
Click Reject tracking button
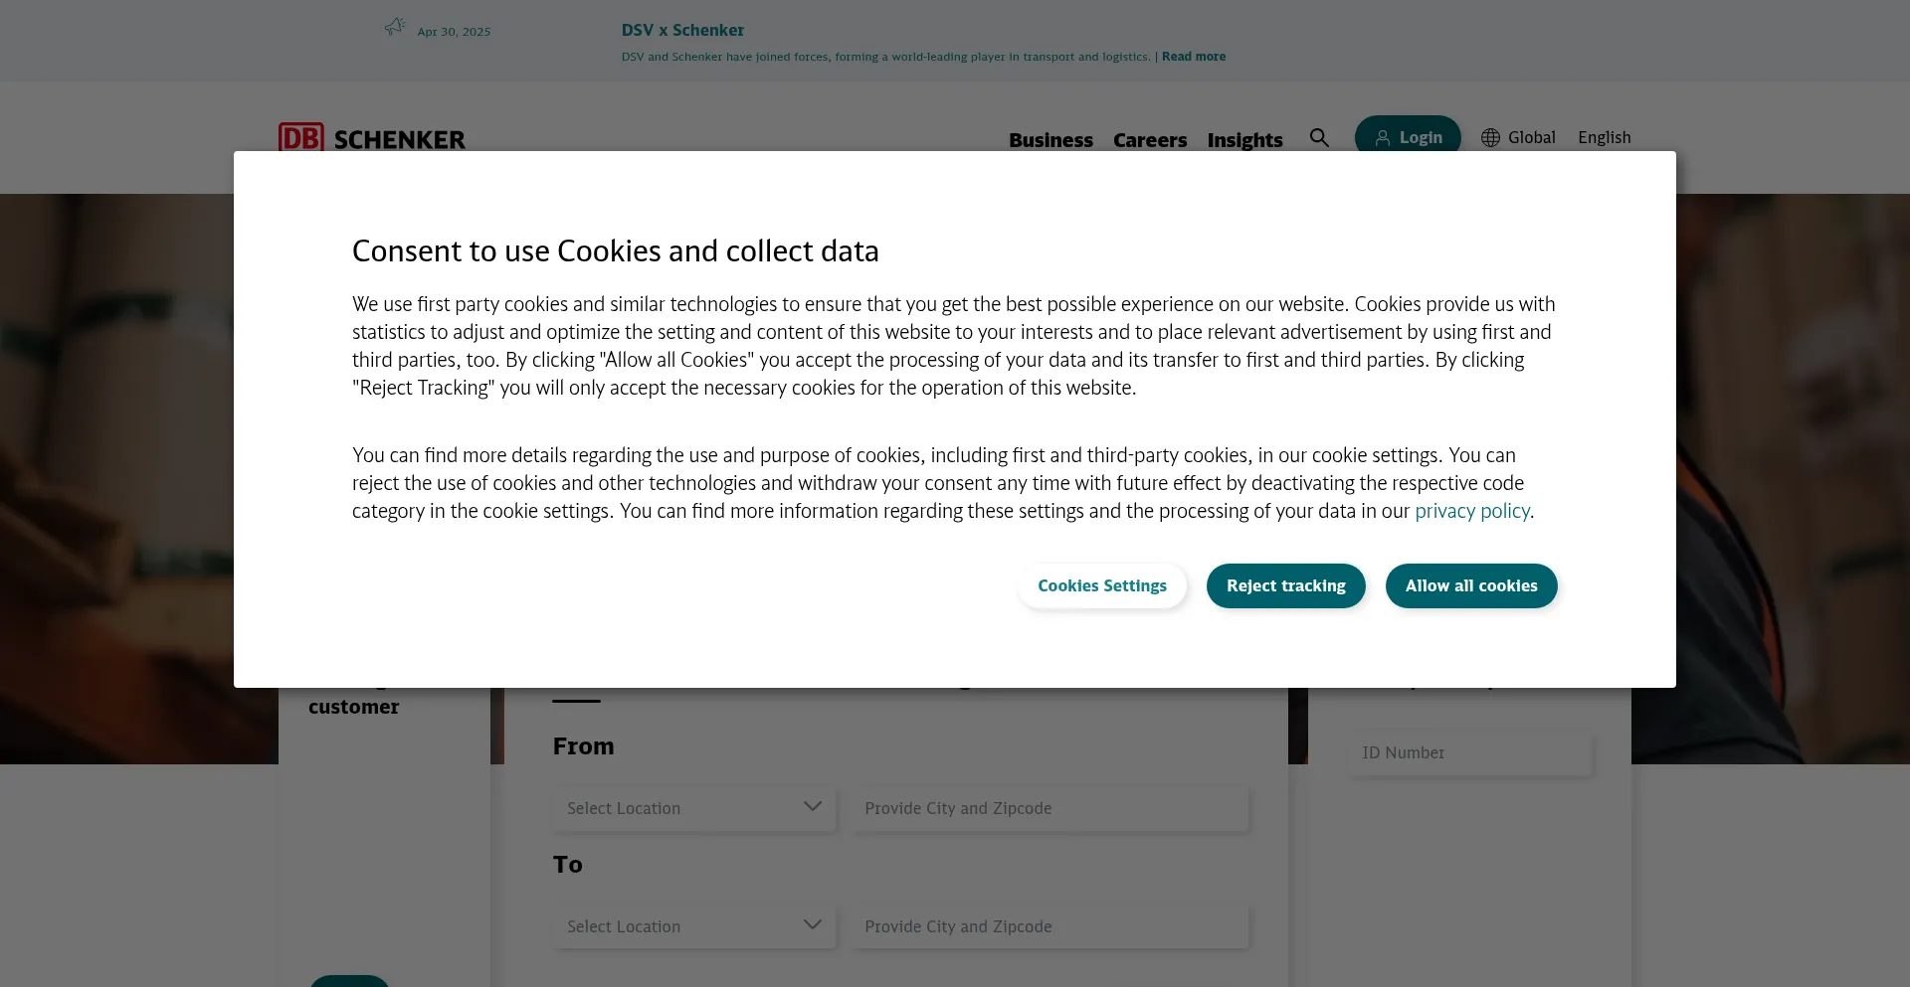[1286, 585]
